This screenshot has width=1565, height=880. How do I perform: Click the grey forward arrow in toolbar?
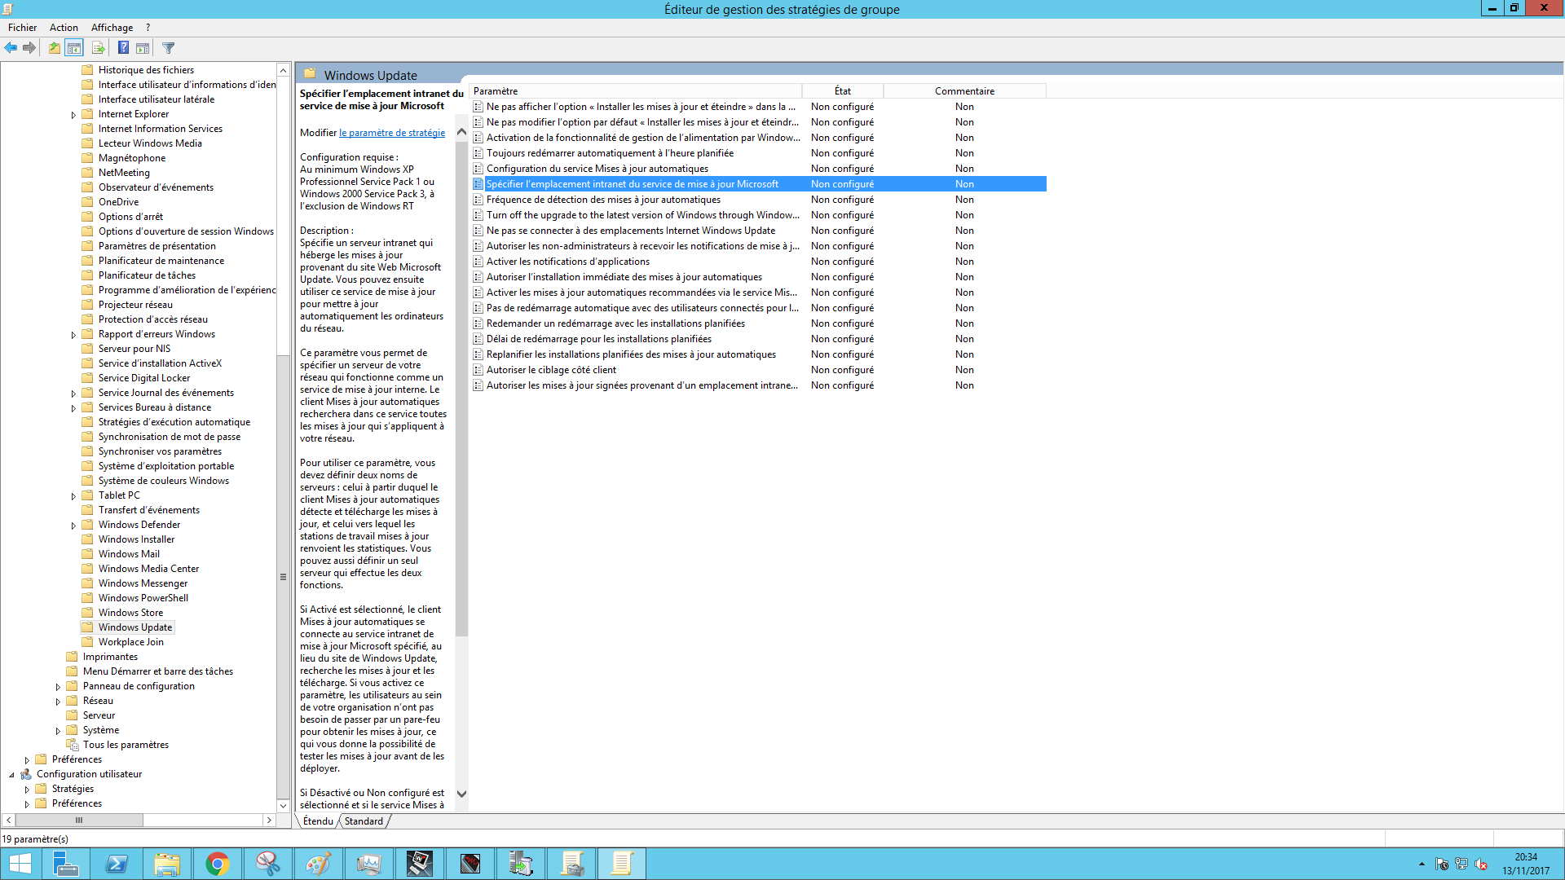coord(29,48)
